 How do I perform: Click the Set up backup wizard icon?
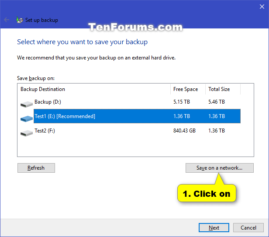20,20
